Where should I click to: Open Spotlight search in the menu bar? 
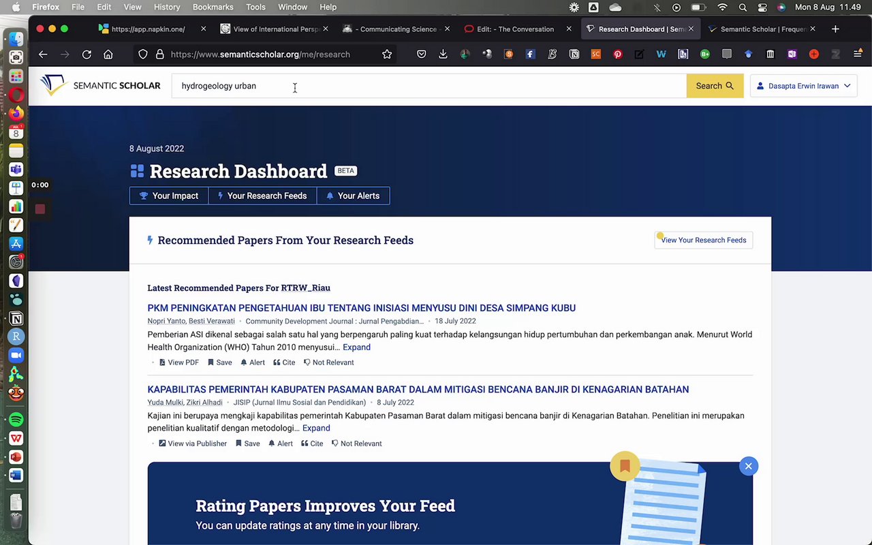pyautogui.click(x=743, y=7)
